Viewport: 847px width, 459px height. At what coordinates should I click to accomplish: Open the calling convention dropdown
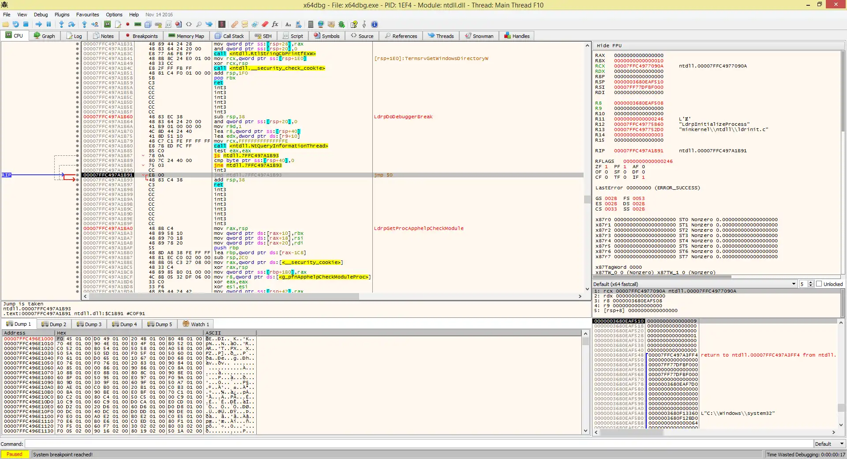coord(695,284)
